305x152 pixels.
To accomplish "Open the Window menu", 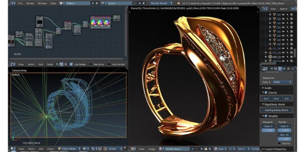I will coord(42,3).
